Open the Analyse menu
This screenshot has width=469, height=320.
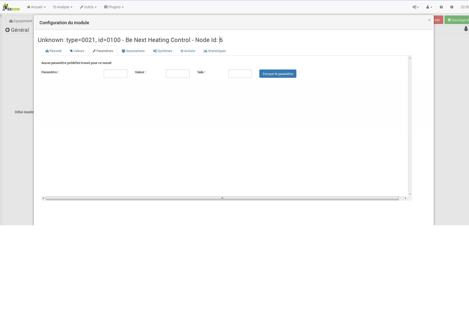(x=63, y=7)
